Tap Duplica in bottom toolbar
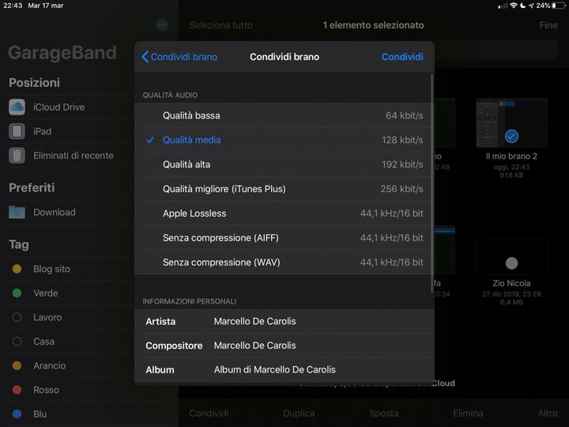The image size is (569, 427). click(x=299, y=414)
